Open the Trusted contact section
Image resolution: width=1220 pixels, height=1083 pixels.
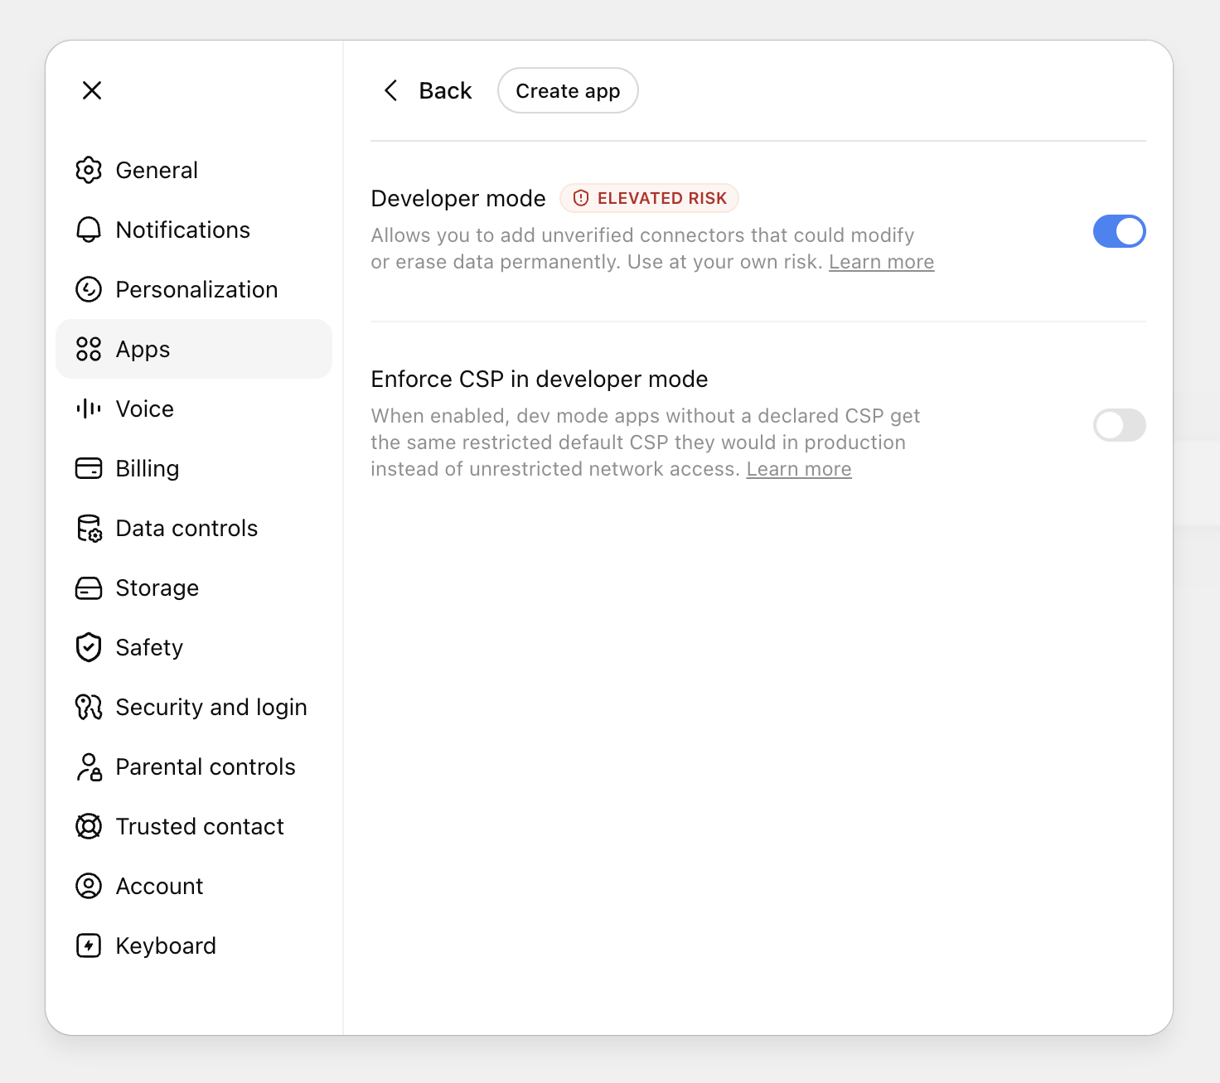(x=194, y=826)
